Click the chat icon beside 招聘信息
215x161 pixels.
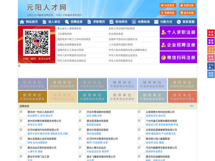[67, 22]
